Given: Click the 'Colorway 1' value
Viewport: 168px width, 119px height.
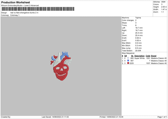Looking at the screenshot, I should pos(15,15).
